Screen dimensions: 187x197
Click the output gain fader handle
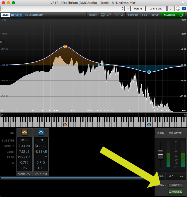click(160, 155)
